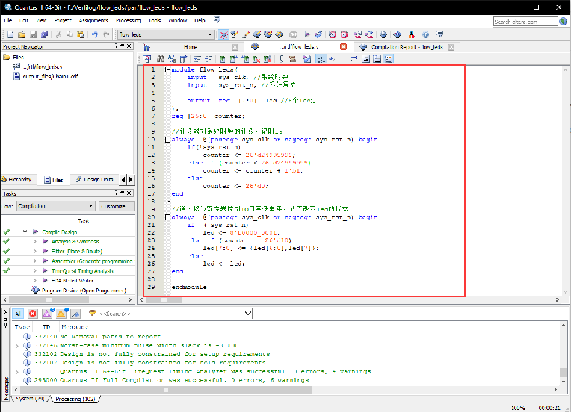Click the globe icon beside the search box
This screenshot has width=571, height=413.
(x=563, y=22)
